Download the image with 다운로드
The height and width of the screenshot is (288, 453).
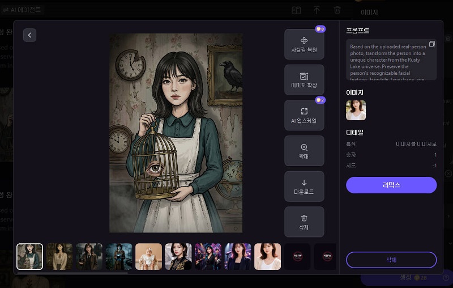pyautogui.click(x=304, y=187)
